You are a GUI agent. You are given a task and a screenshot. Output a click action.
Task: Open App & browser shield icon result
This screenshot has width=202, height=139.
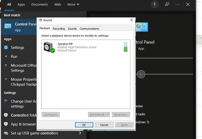[x=6, y=124]
